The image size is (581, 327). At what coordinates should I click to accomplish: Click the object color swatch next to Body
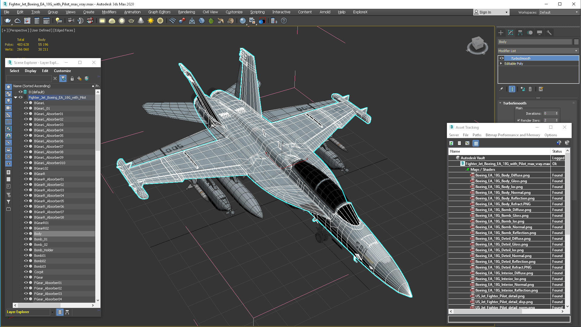(x=576, y=42)
